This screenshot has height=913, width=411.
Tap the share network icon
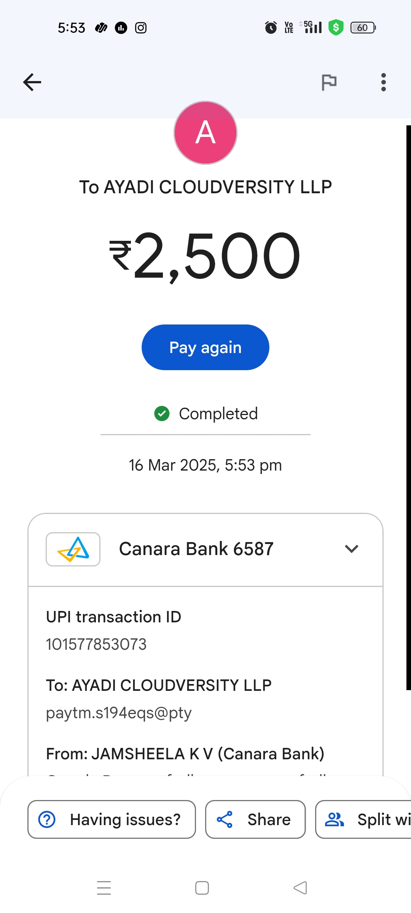pyautogui.click(x=225, y=819)
